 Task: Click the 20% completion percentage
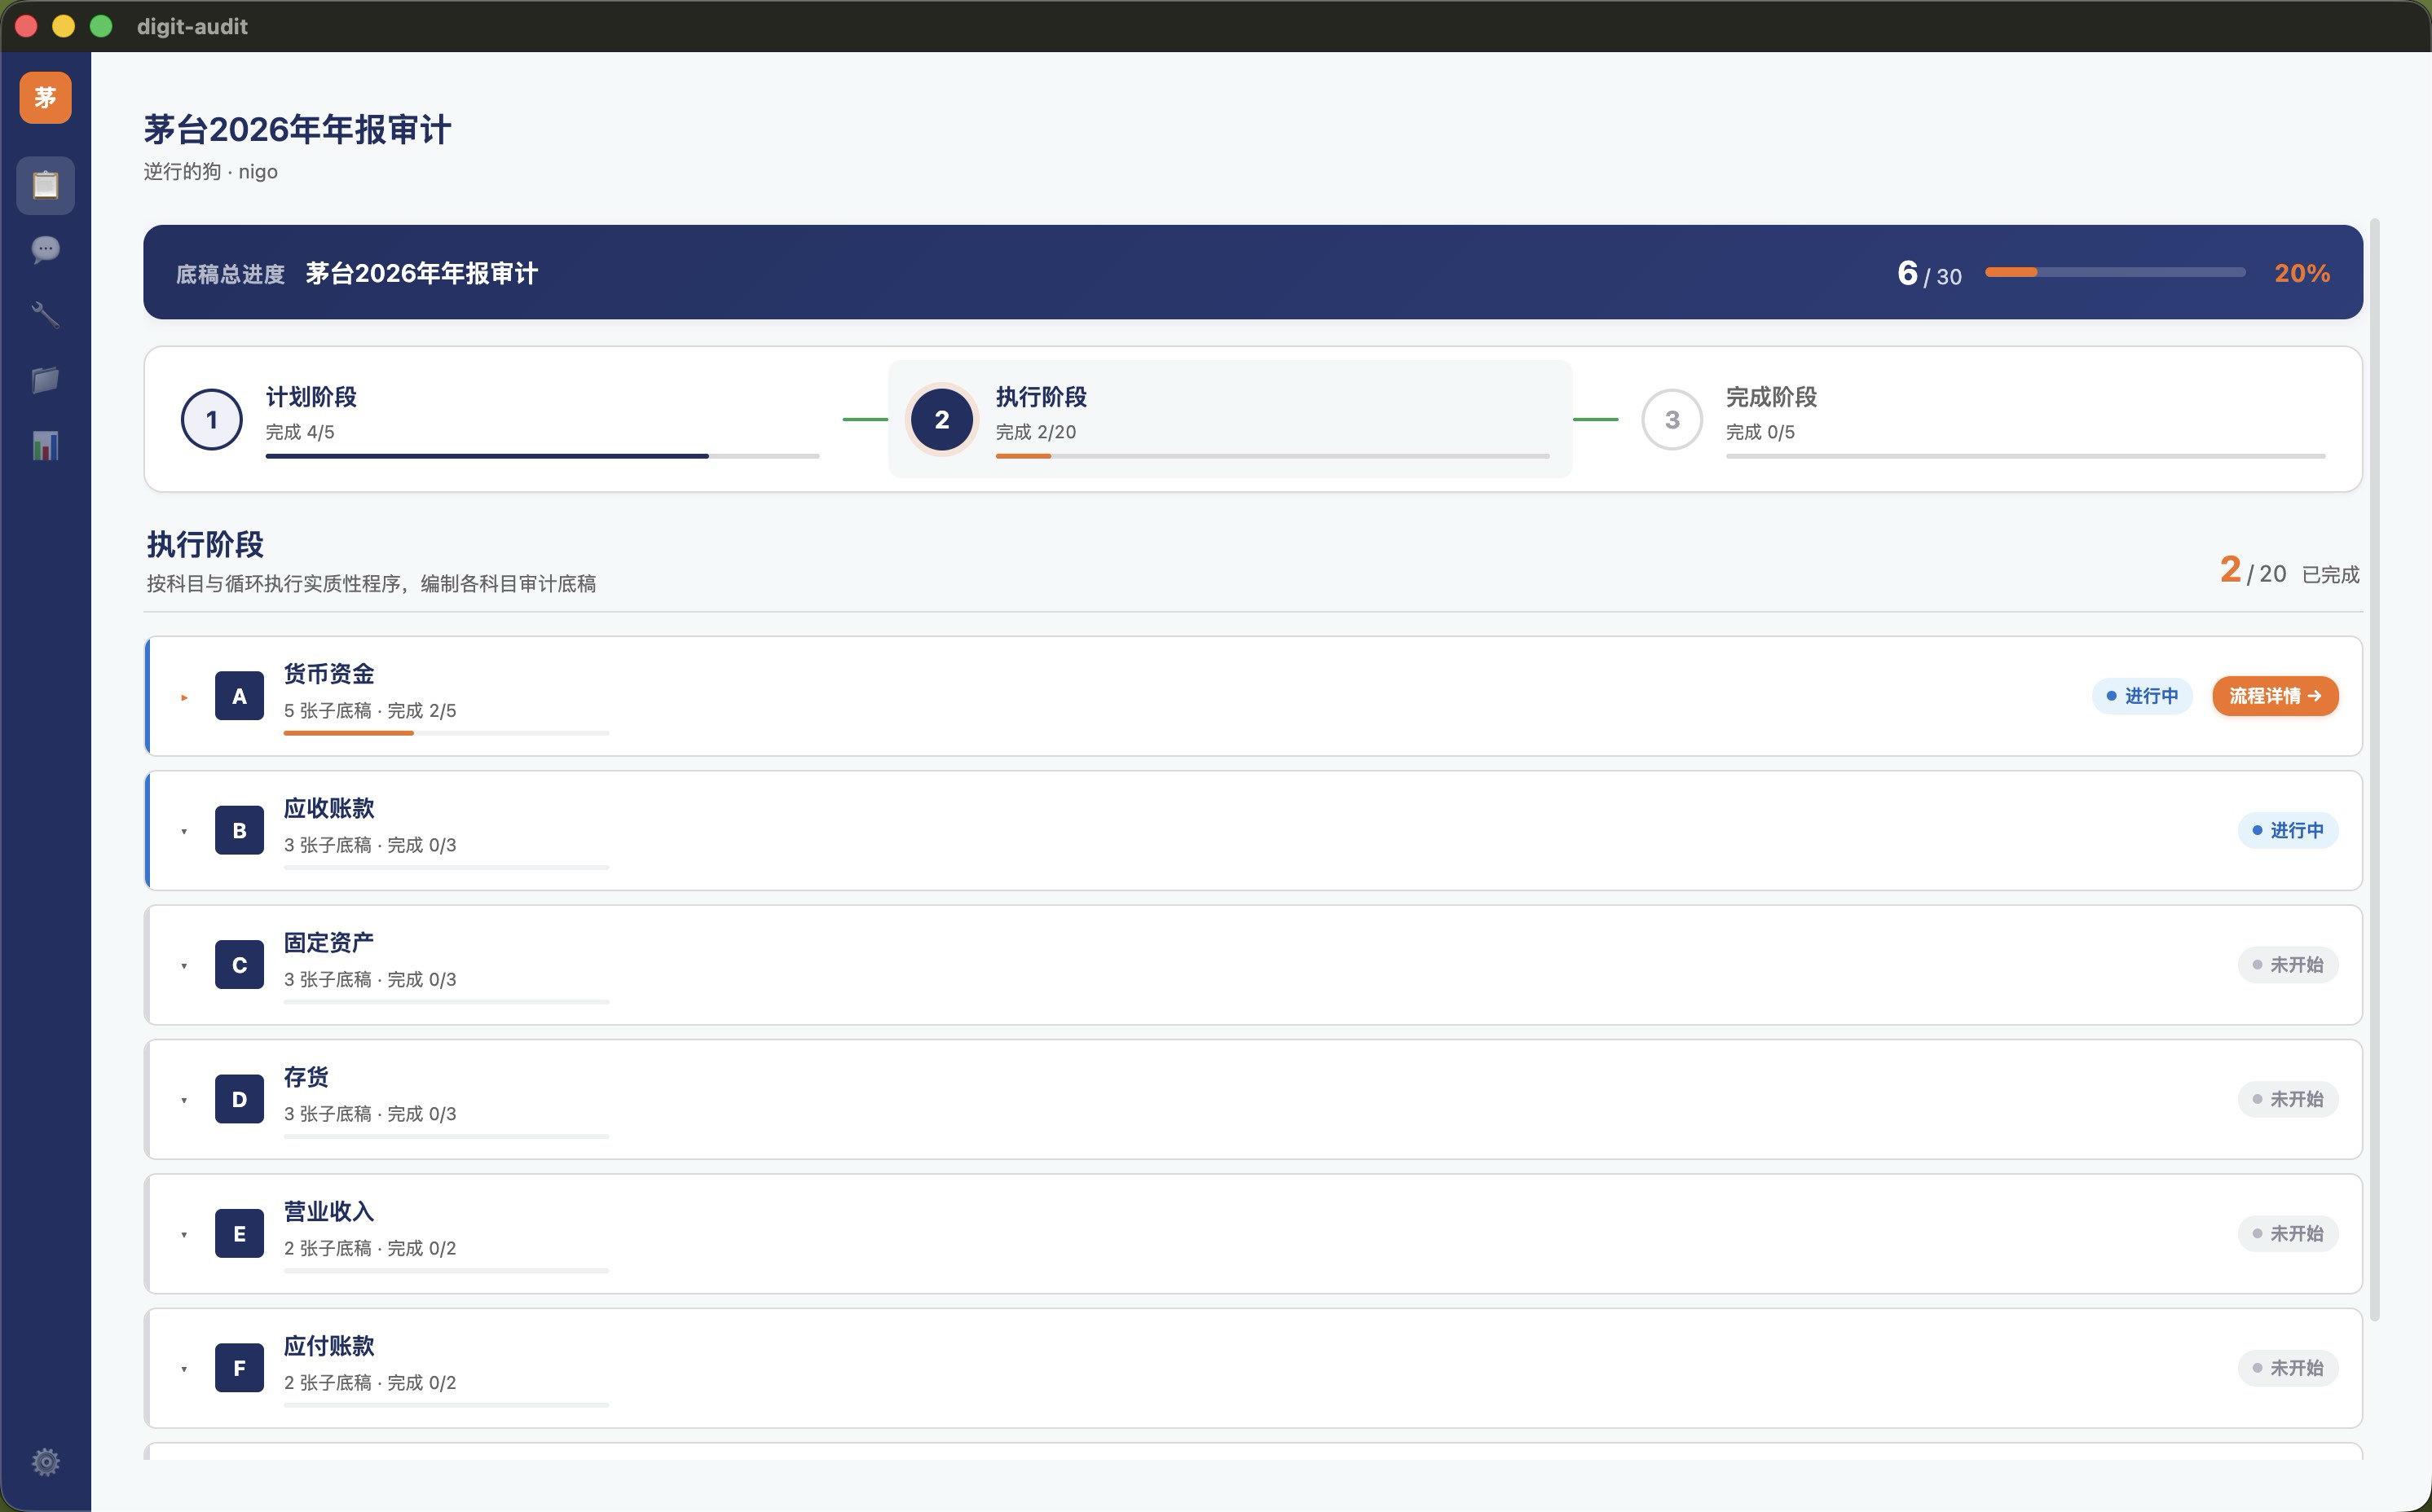(2302, 273)
